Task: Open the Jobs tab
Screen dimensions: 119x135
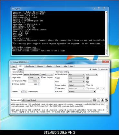Action: [x=65, y=66]
